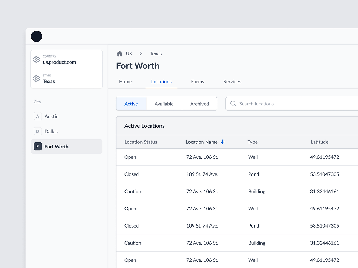Sort the table by Location Name
The height and width of the screenshot is (268, 358).
click(202, 142)
